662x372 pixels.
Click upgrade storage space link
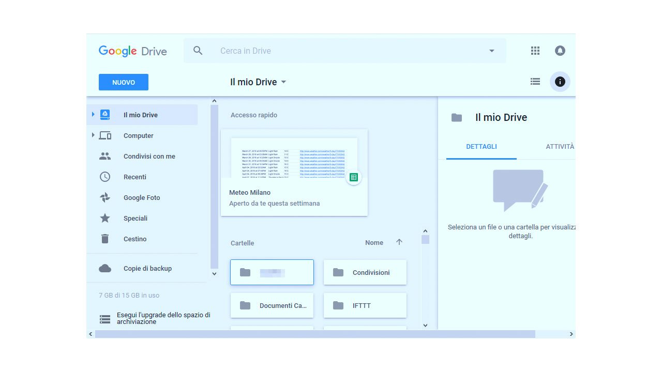(163, 318)
